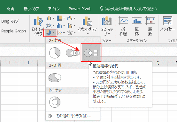Screen dimensions: 177x122
Task: Open the ピボットグラフ PivotChart button
Action: tap(87, 26)
